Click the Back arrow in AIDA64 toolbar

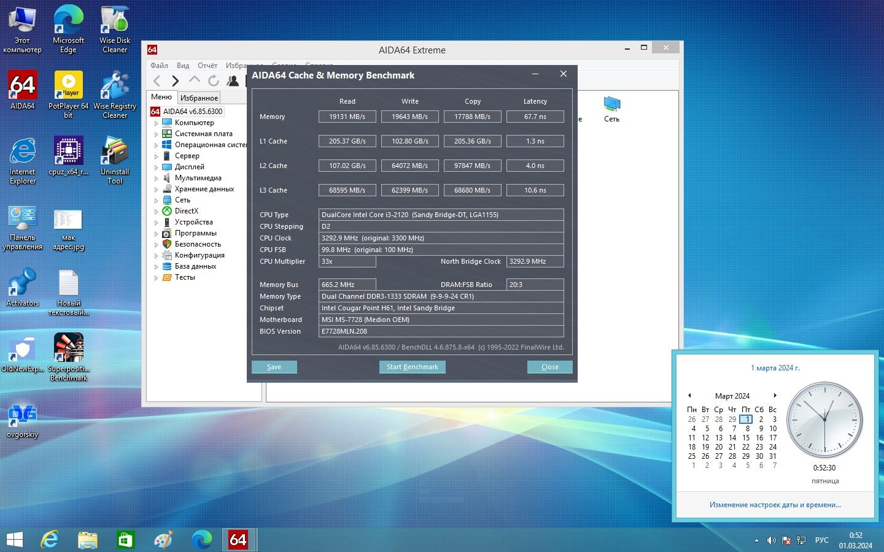(157, 80)
